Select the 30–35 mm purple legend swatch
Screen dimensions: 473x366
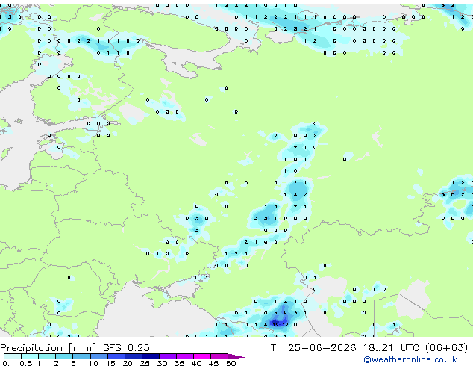point(168,356)
